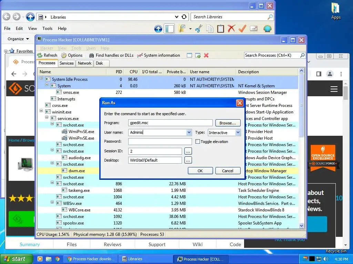353x264 pixels.
Task: Click the red X Delete icon in Libraries toolbar
Action: pyautogui.click(x=231, y=29)
